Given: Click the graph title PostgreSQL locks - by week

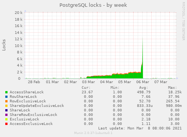Looking at the screenshot, I should (93, 5).
